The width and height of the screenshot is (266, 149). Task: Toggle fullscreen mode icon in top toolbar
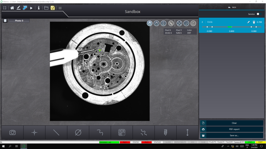coord(5,8)
